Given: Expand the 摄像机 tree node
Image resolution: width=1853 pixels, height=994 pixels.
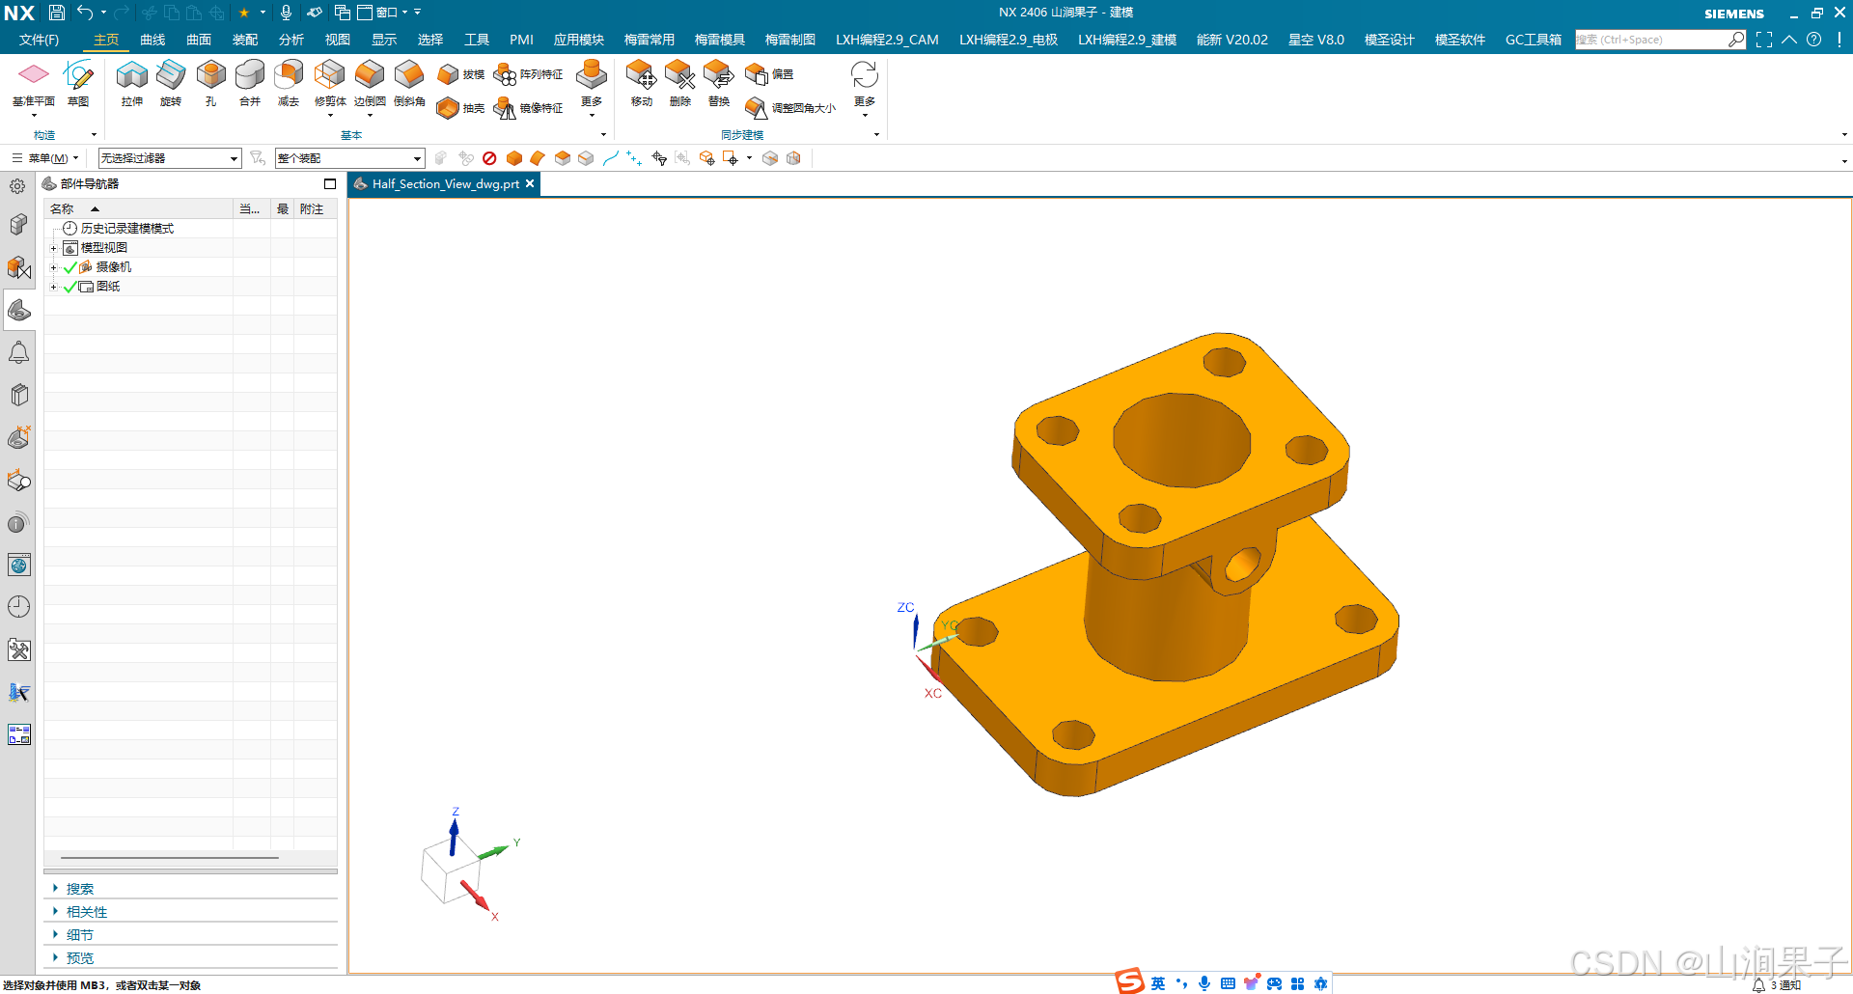Looking at the screenshot, I should (54, 267).
